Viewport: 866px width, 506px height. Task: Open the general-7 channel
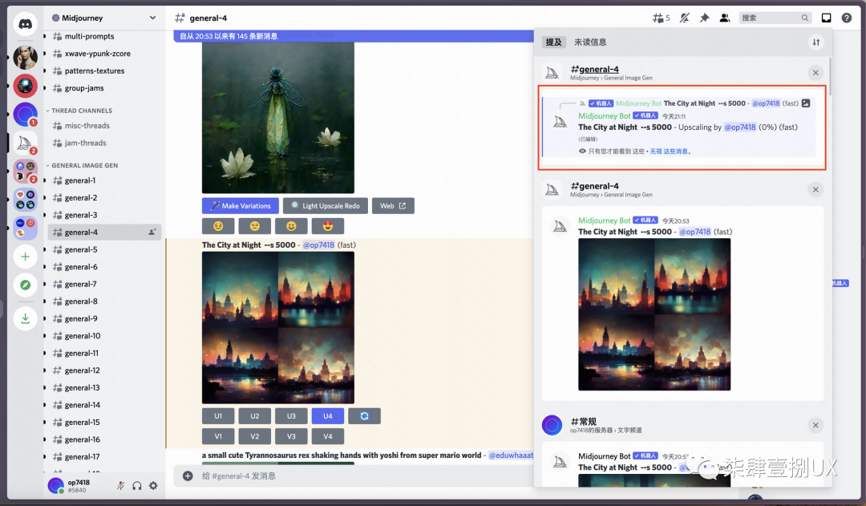point(103,285)
